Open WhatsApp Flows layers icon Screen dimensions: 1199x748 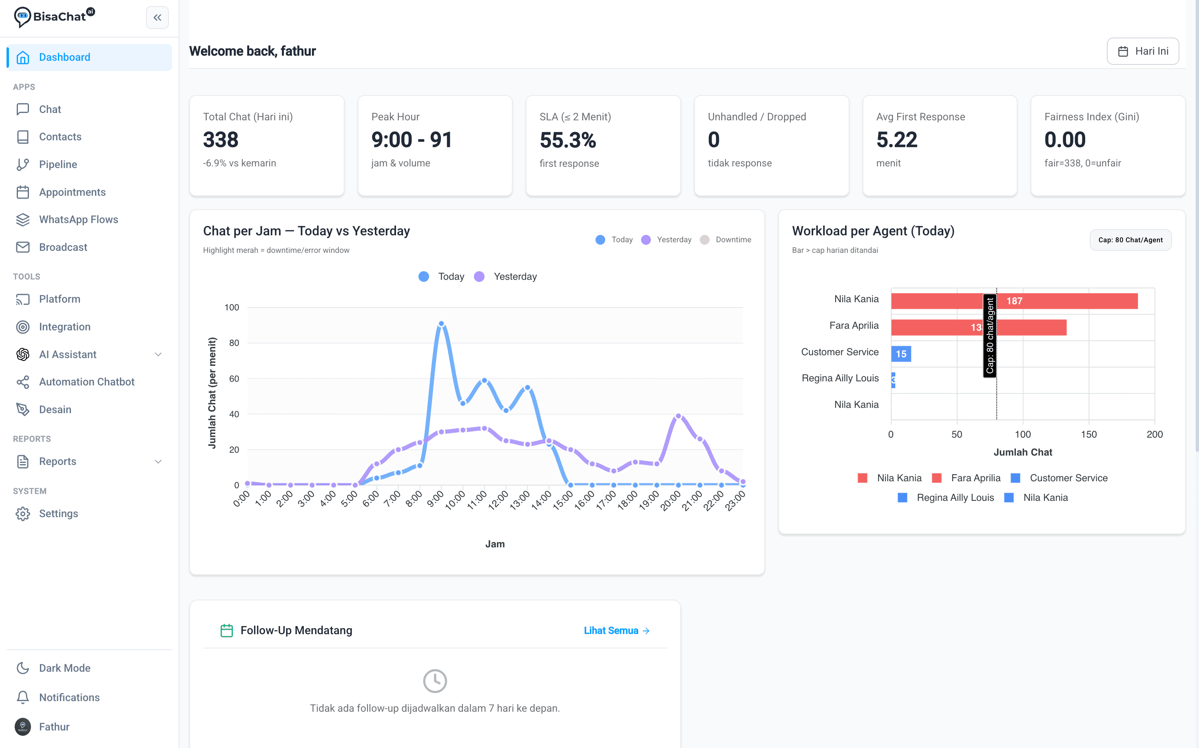pos(23,220)
